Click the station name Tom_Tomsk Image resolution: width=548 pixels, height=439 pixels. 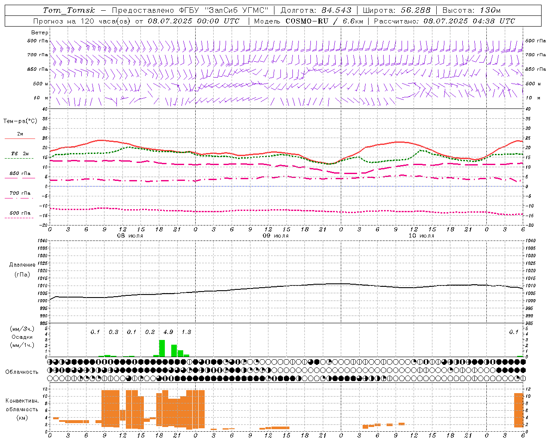(69, 10)
